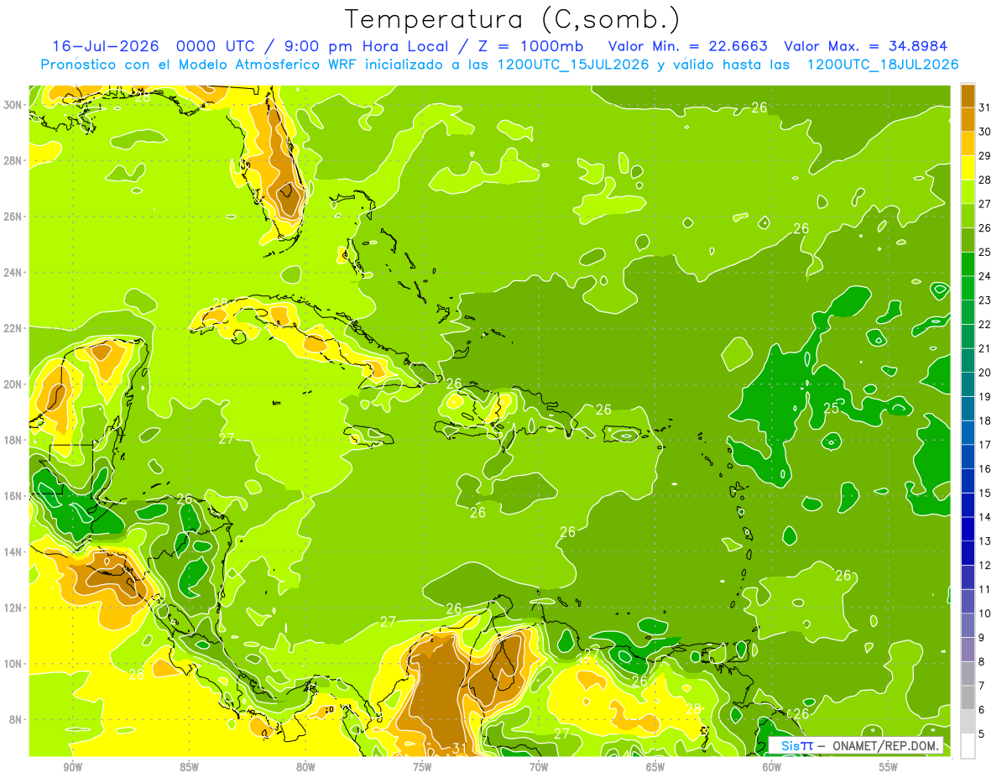Click the "20N" latitude label
This screenshot has height=778, width=1007.
pyautogui.click(x=14, y=384)
